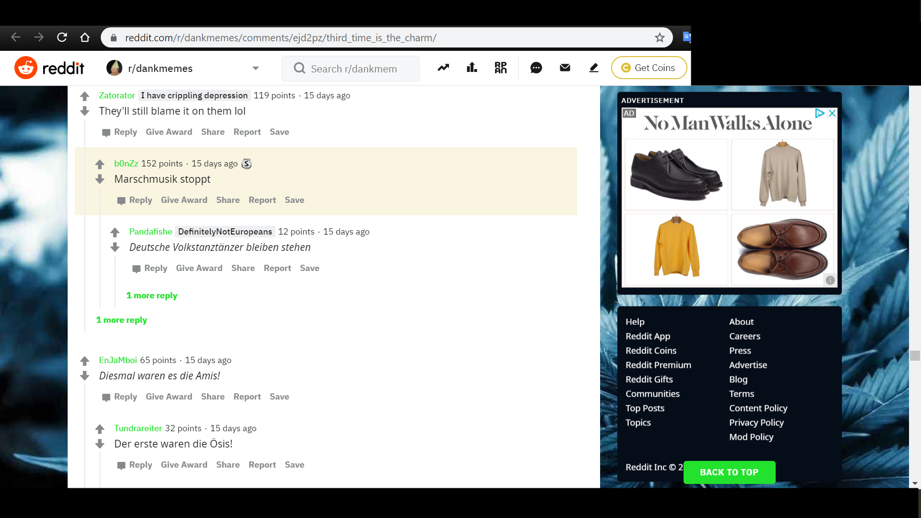Open Reddit Popular trending arrow icon
Screen dimensions: 921x518
[443, 68]
